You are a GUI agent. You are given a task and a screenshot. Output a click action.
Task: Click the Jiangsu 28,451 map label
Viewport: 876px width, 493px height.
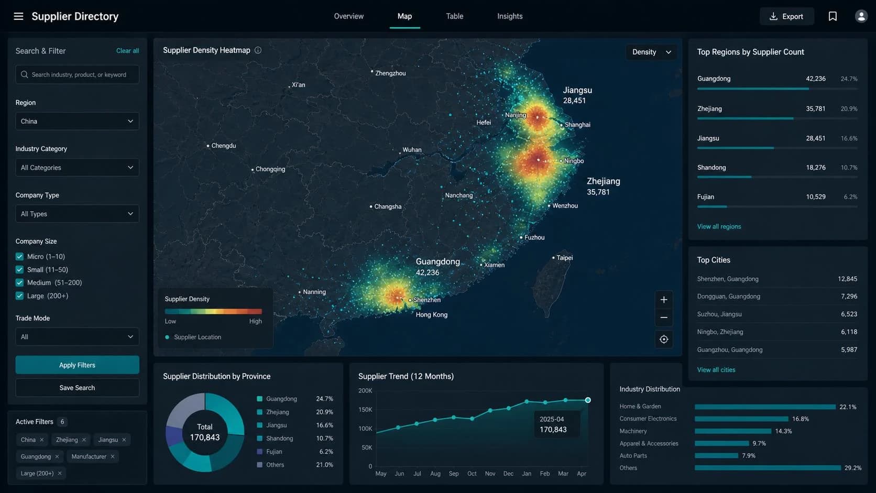point(577,95)
